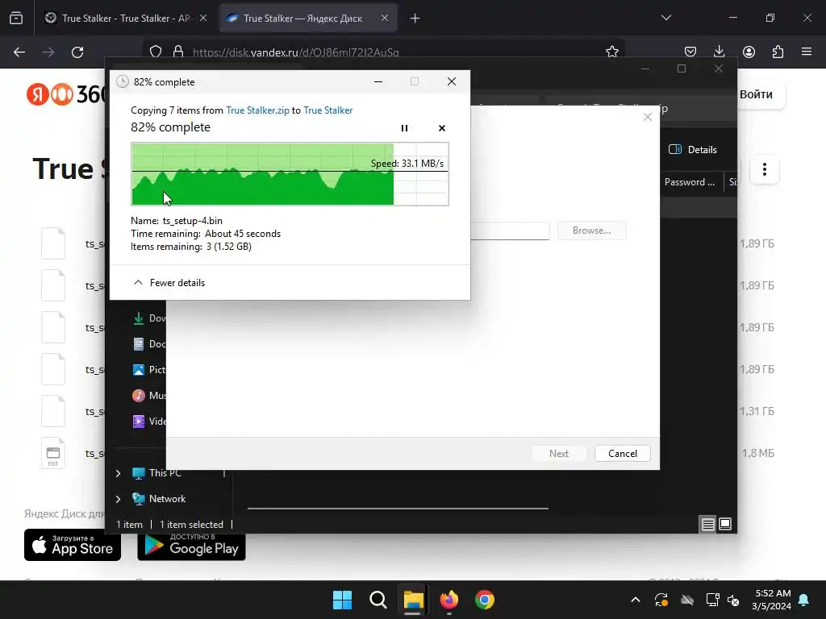Open the Firefox account menu
The image size is (826, 619).
pyautogui.click(x=749, y=52)
